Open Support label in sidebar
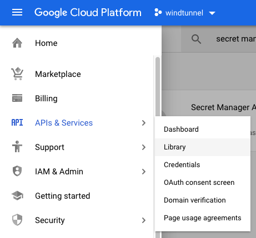This screenshot has height=238, width=256. click(x=49, y=148)
